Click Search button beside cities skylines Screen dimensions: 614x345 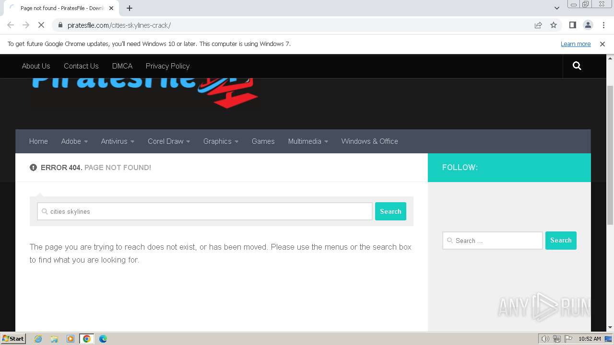click(390, 211)
